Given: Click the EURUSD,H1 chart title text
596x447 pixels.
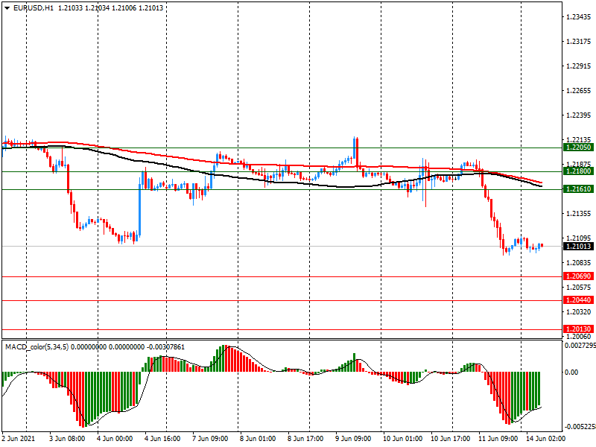Looking at the screenshot, I should 34,7.
